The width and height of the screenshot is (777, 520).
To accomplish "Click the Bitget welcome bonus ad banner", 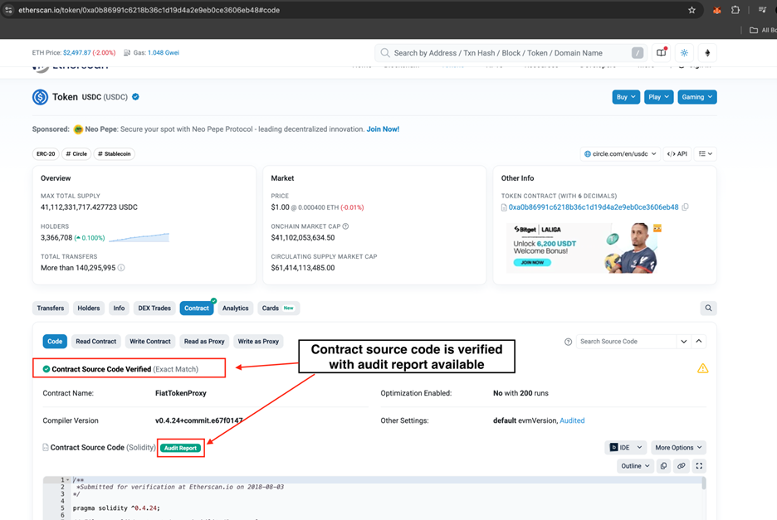I will coord(584,248).
